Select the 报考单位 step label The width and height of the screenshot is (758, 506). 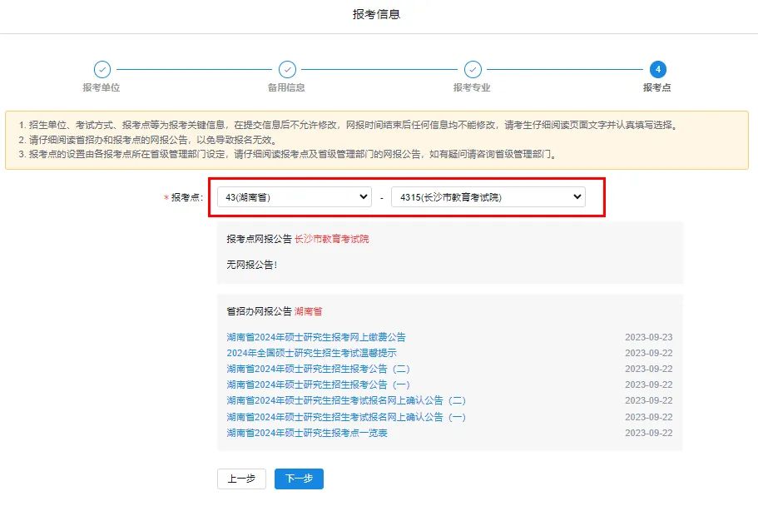click(102, 87)
